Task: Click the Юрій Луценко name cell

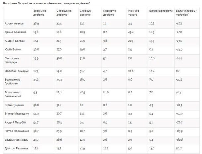Action: pyautogui.click(x=14, y=105)
